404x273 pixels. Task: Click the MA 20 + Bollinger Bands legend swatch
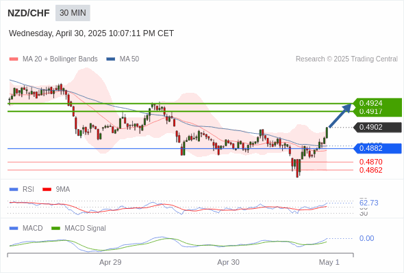pos(14,59)
